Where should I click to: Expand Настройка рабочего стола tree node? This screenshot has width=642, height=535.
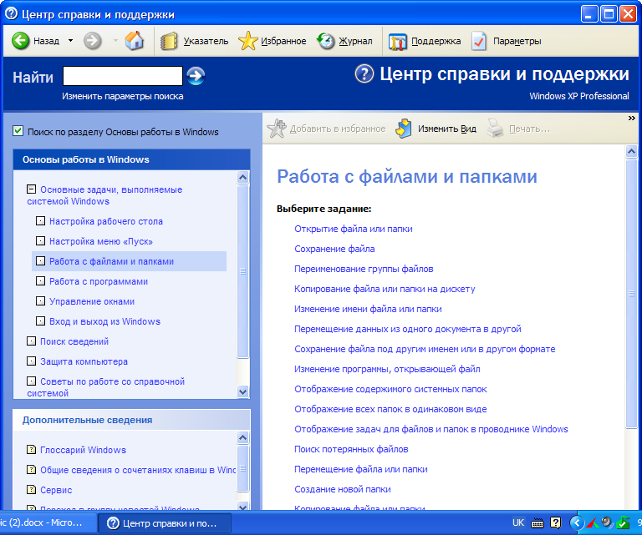pyautogui.click(x=40, y=221)
